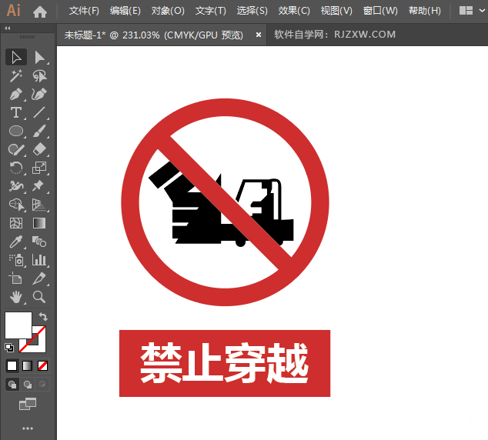
Task: Select the Direct Selection tool
Action: [x=39, y=57]
